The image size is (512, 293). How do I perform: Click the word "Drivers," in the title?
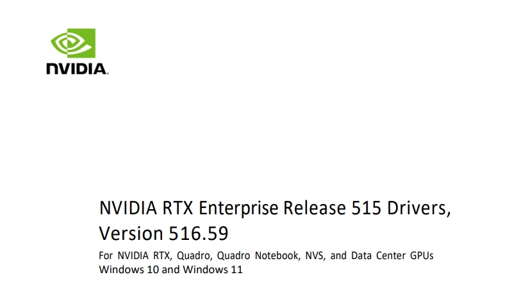pos(419,208)
